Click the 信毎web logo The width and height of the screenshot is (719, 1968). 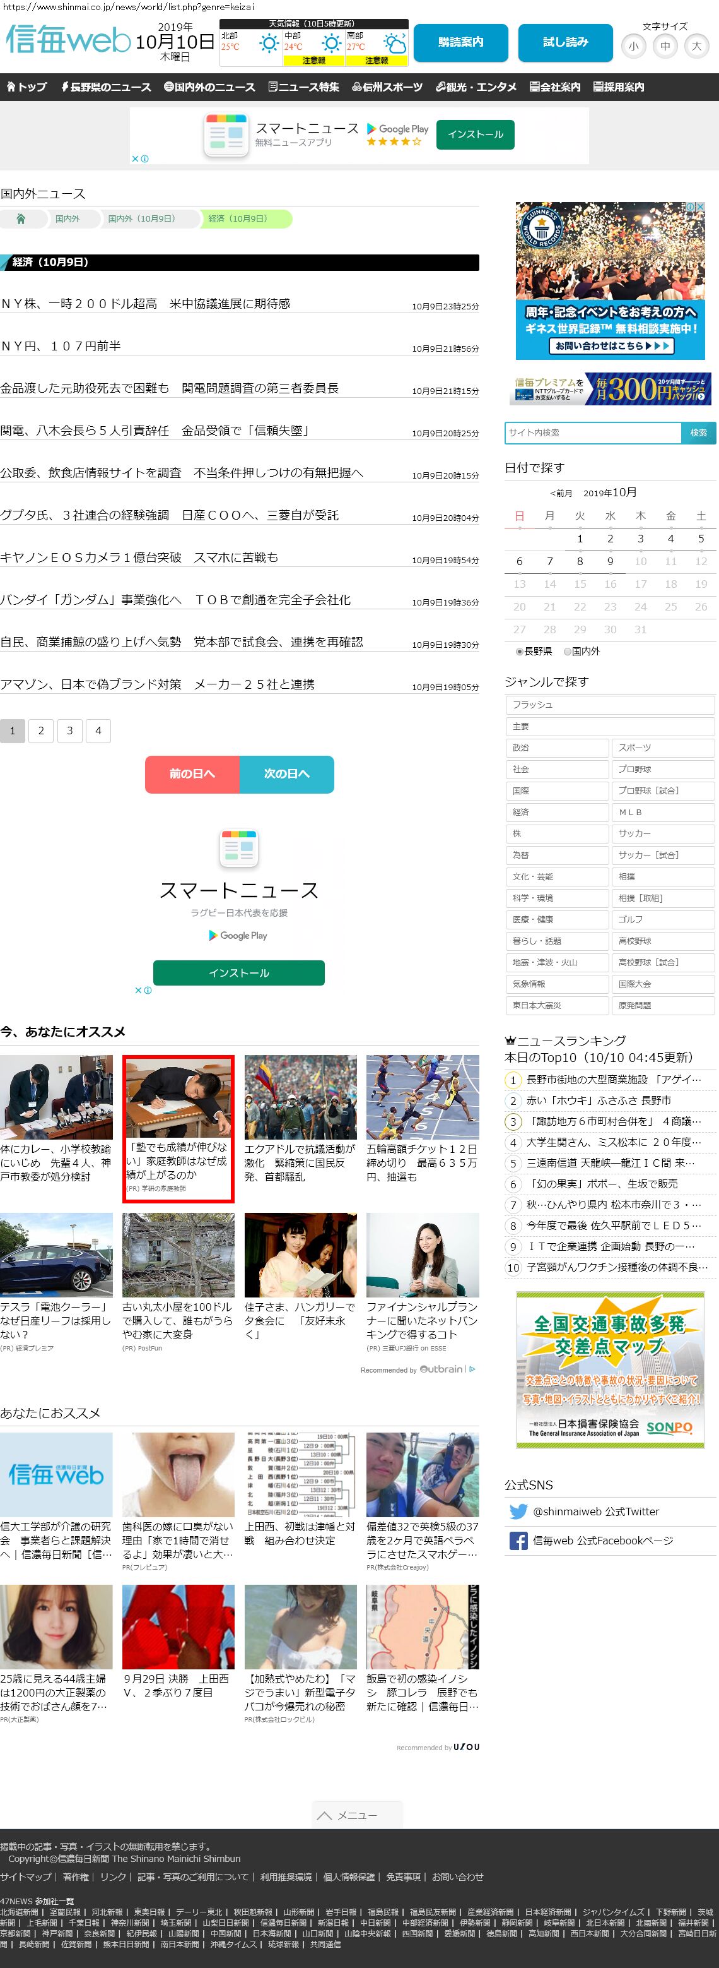(68, 40)
